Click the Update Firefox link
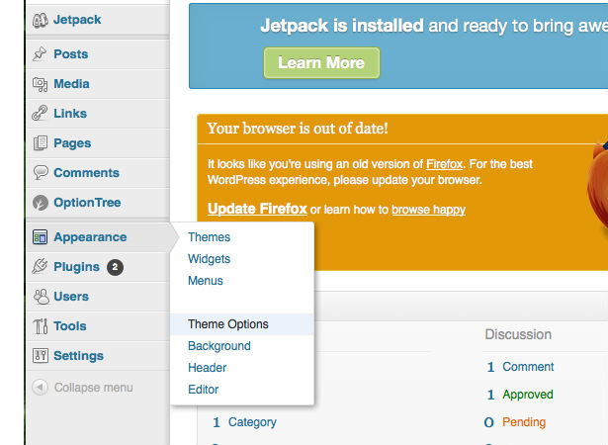608x445 pixels. coord(257,209)
